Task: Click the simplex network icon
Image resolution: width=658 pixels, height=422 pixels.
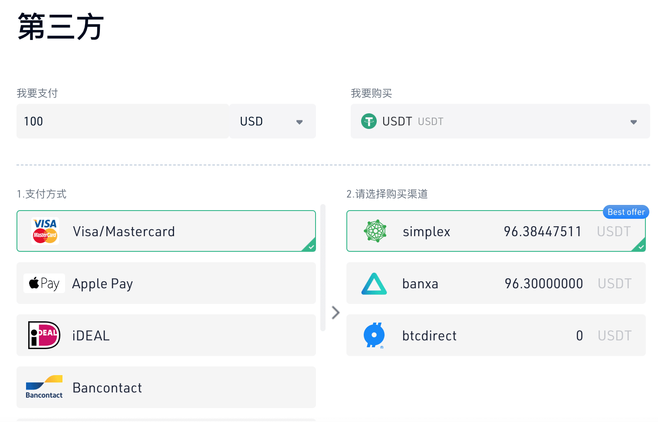Action: pyautogui.click(x=374, y=231)
